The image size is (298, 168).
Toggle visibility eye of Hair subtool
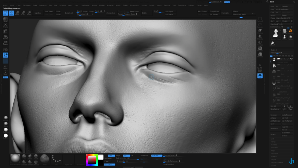click(291, 65)
